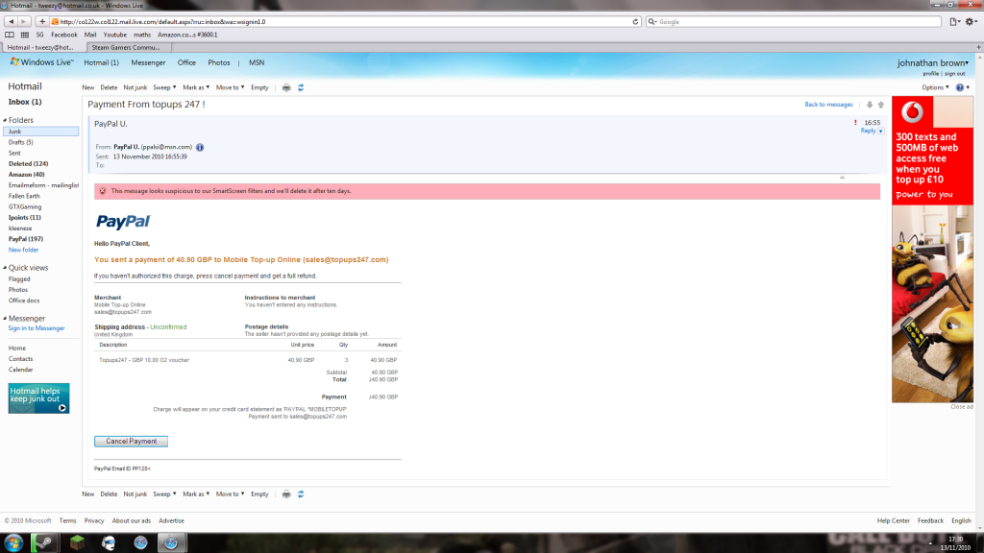Click Sign in to Messenger
984x553 pixels.
[x=37, y=328]
